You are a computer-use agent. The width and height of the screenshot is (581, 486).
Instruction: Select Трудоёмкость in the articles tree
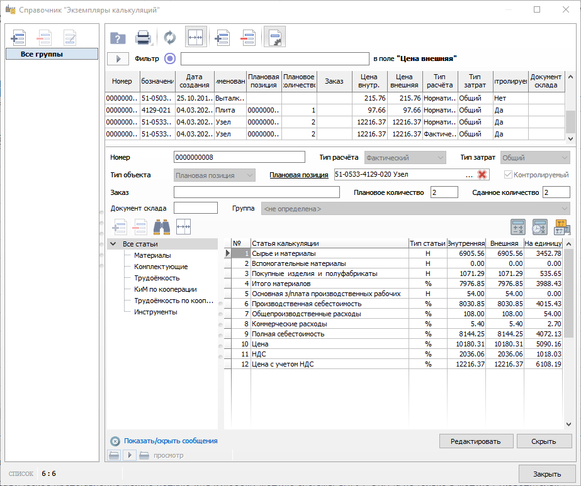(157, 278)
